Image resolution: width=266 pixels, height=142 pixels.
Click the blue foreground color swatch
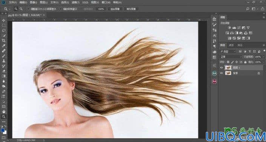(2, 130)
